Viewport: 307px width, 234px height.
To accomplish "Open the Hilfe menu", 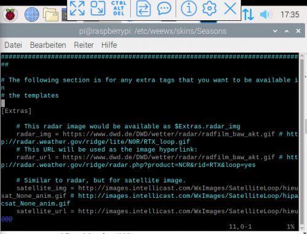I will click(x=109, y=45).
